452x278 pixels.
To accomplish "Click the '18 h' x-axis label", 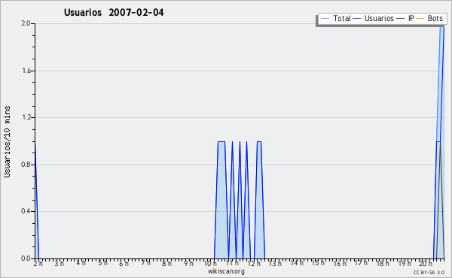I will [x=383, y=263].
